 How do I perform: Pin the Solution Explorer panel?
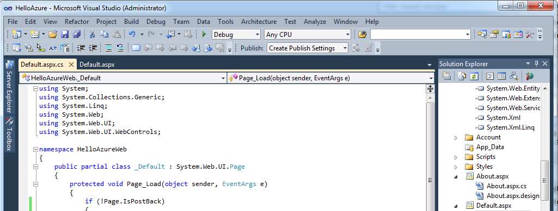[x=537, y=64]
